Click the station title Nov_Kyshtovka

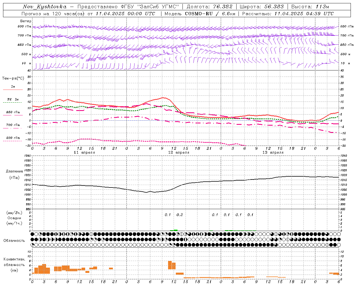pyautogui.click(x=45, y=7)
